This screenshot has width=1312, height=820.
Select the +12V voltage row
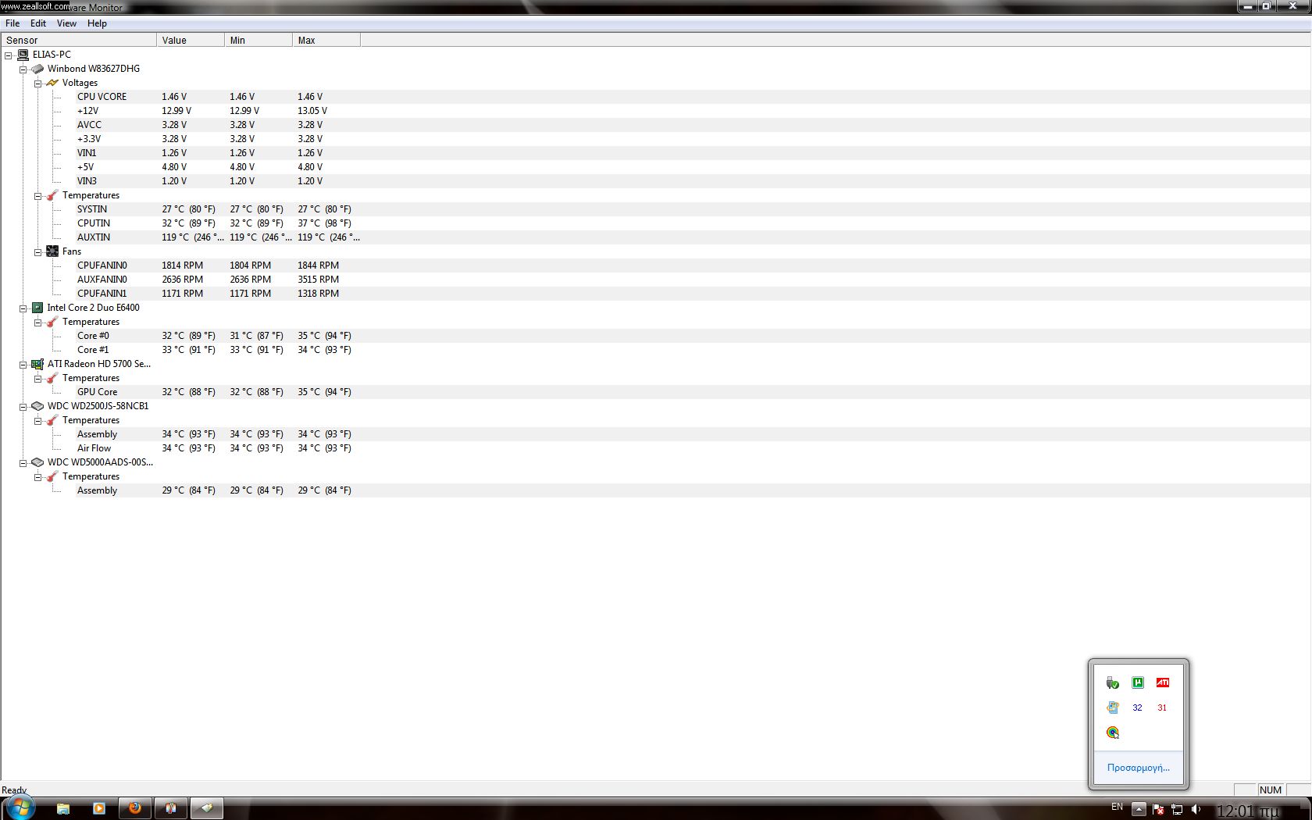(x=656, y=111)
